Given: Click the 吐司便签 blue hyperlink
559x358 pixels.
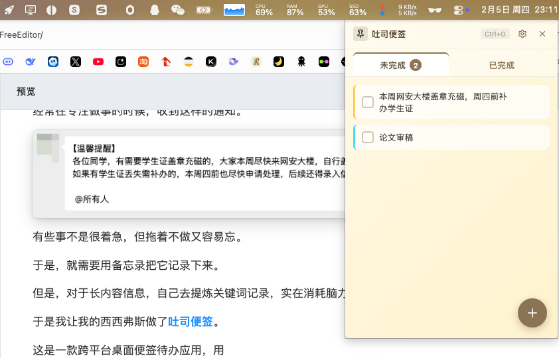Looking at the screenshot, I should [x=191, y=322].
